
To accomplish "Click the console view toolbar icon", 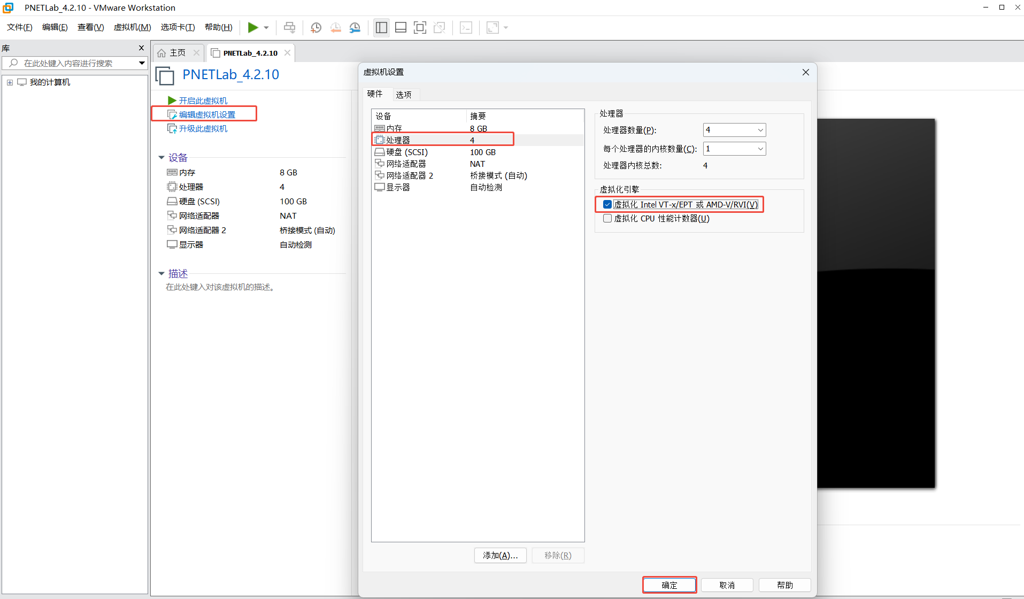I will pos(466,27).
